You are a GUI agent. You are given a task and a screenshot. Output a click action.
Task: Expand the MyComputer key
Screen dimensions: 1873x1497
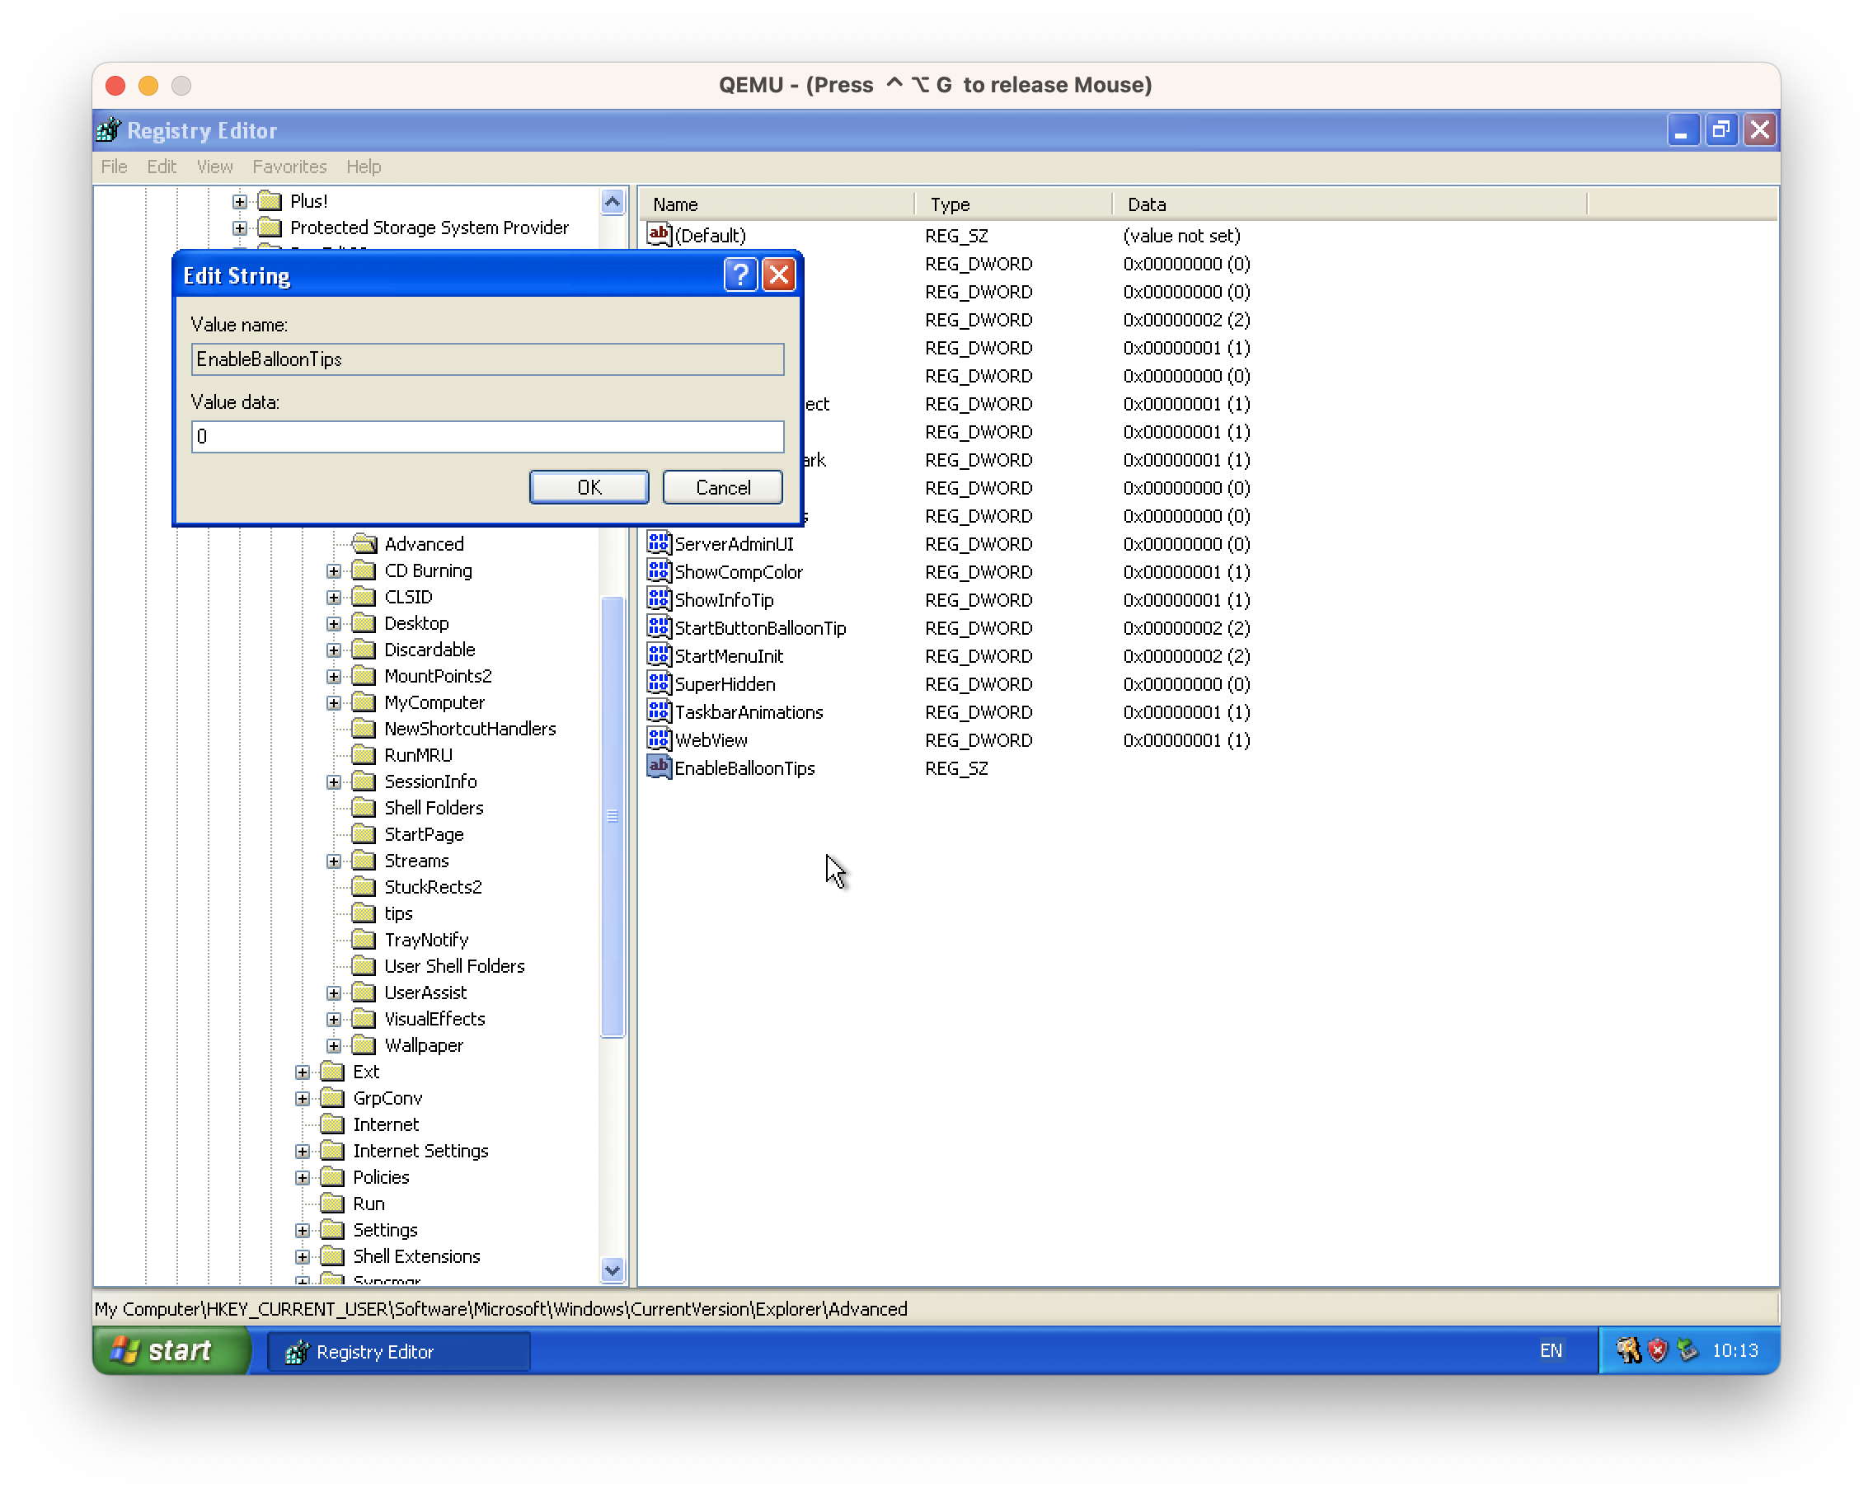click(334, 703)
